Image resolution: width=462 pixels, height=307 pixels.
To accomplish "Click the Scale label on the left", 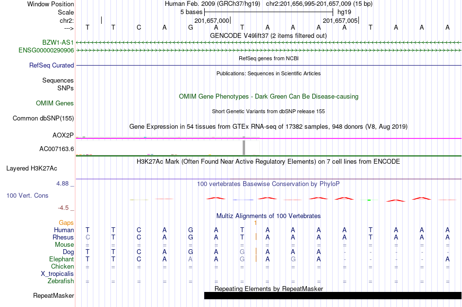I will [x=66, y=12].
